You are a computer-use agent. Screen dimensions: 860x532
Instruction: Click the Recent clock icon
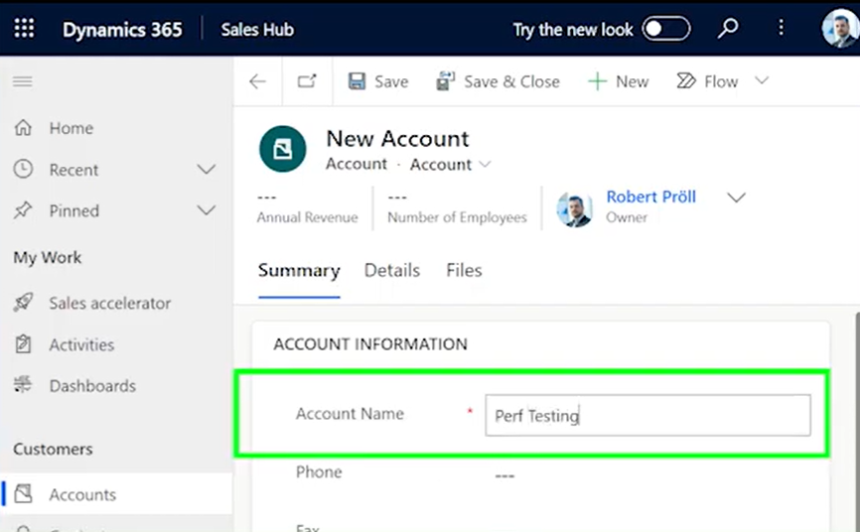(x=23, y=169)
